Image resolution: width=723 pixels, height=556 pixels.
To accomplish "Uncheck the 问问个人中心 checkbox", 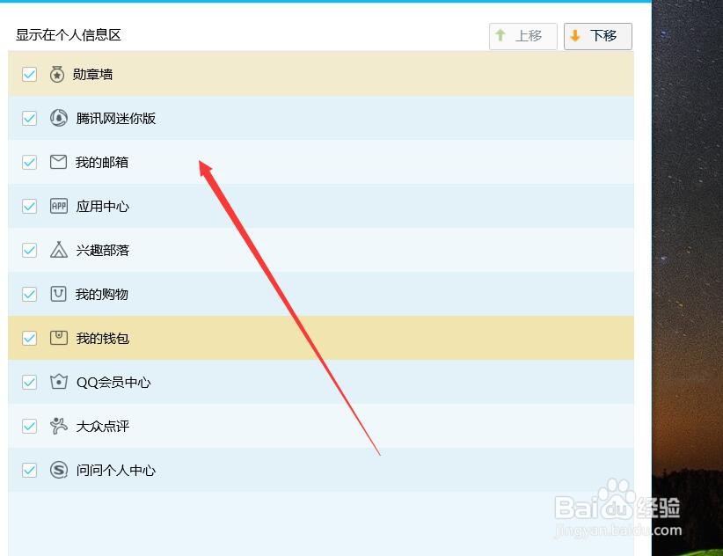I will pos(30,470).
